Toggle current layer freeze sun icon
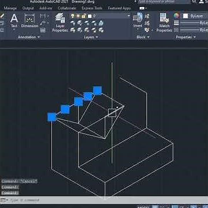The width and height of the screenshot is (208, 208). tap(78, 16)
